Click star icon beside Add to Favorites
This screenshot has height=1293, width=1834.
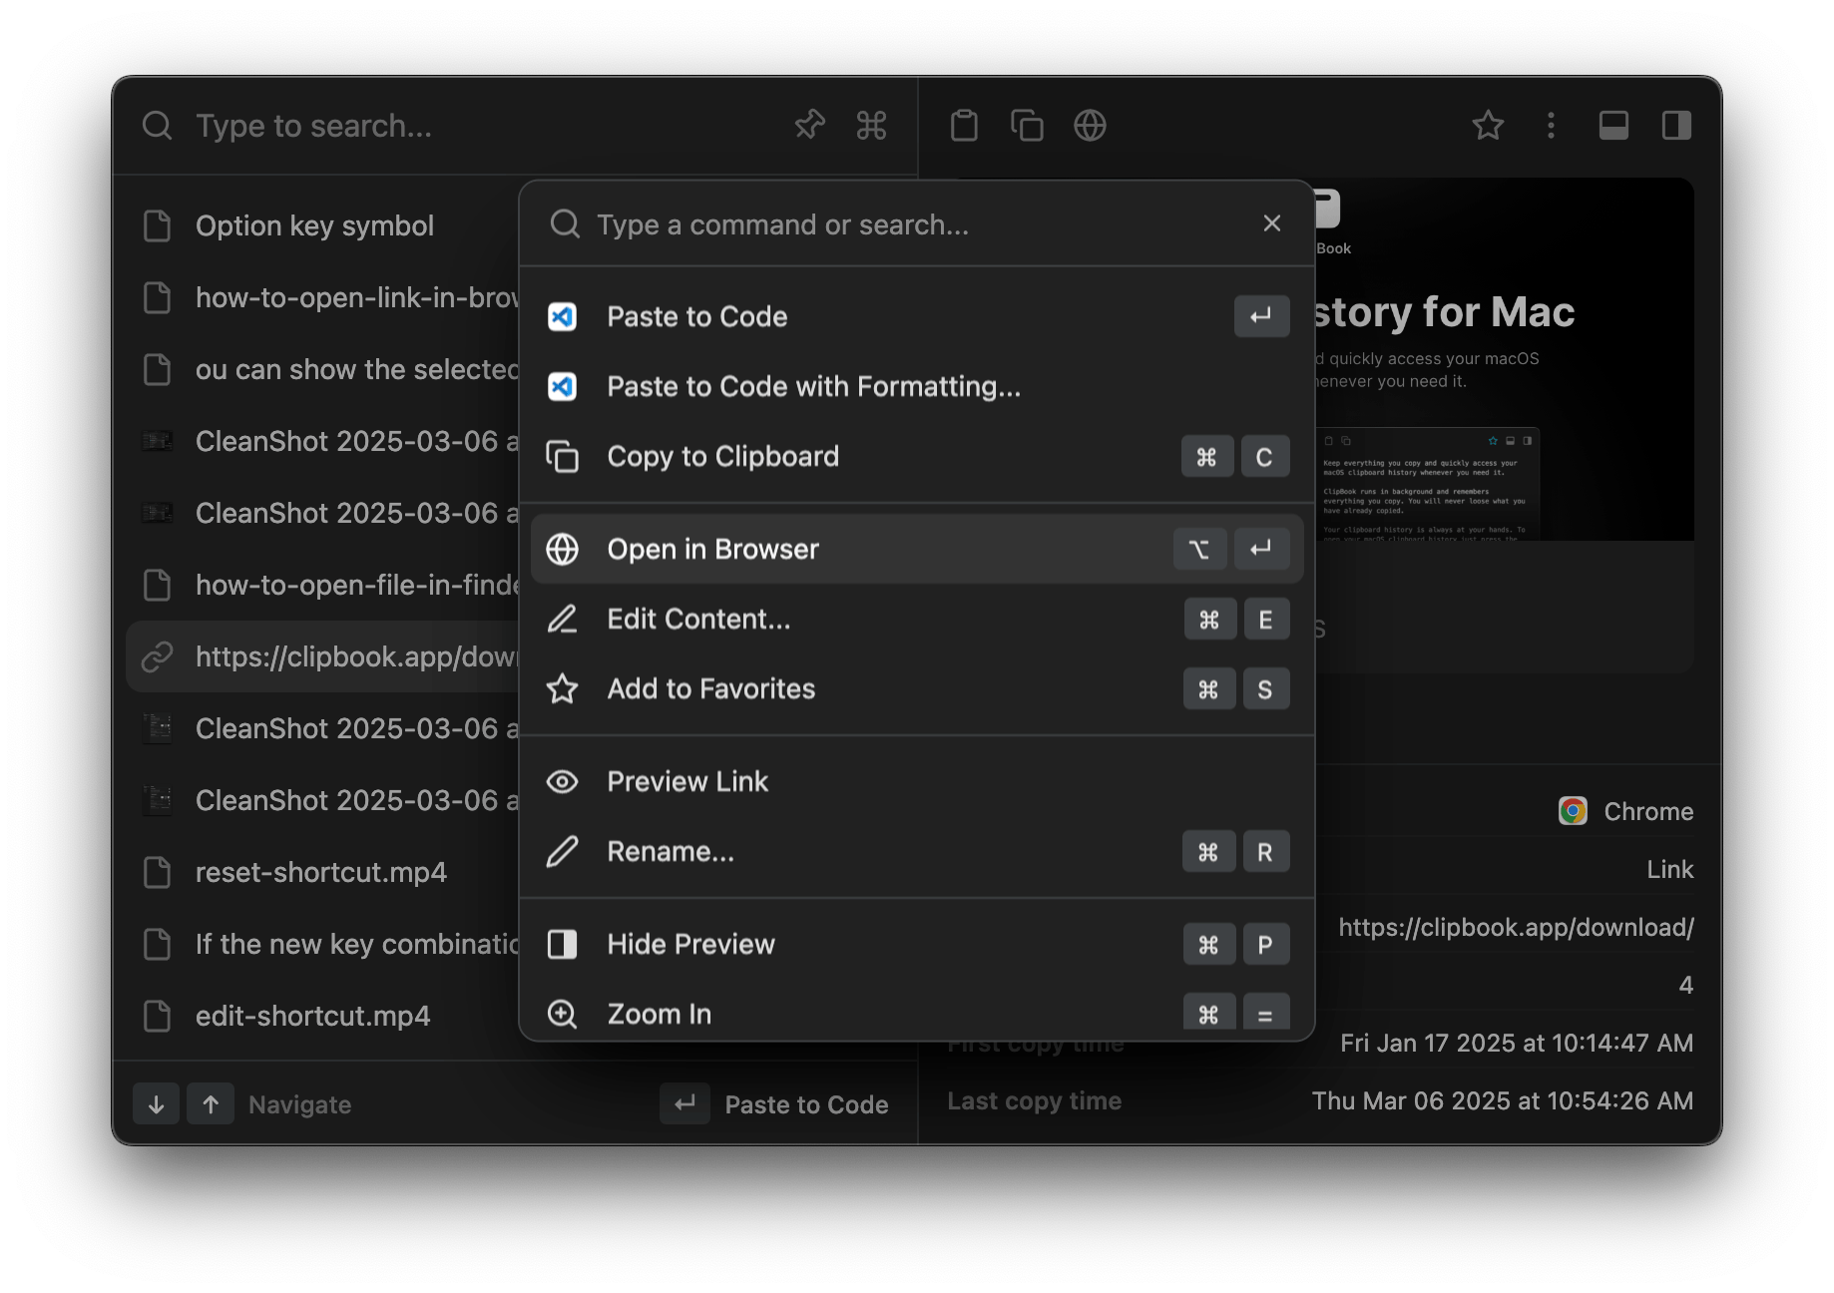[x=563, y=688]
